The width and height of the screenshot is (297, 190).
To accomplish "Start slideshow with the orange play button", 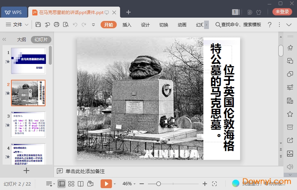I will (x=106, y=183).
